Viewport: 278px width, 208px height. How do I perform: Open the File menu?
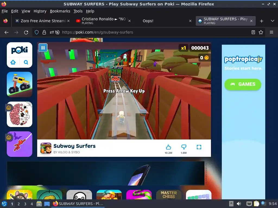pos(5,11)
